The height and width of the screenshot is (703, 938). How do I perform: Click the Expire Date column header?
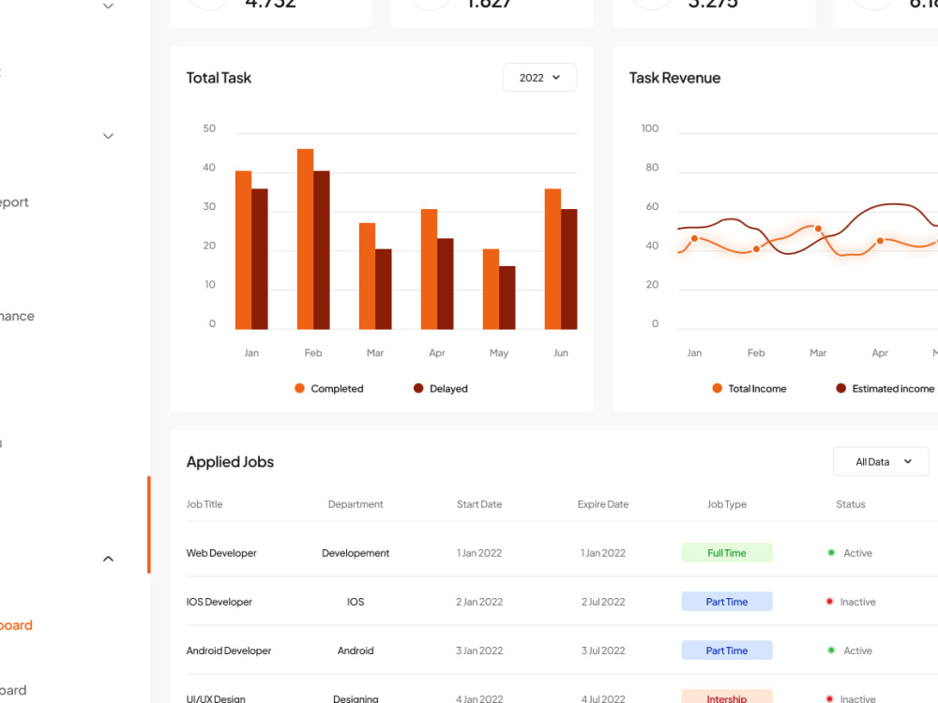point(603,504)
